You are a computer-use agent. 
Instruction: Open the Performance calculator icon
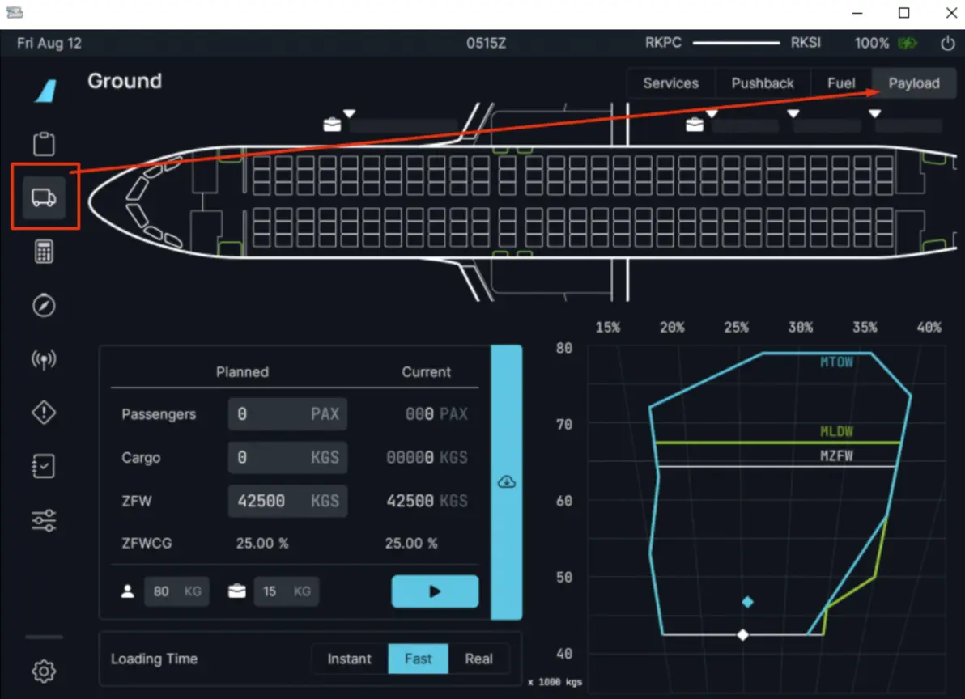[x=44, y=252]
